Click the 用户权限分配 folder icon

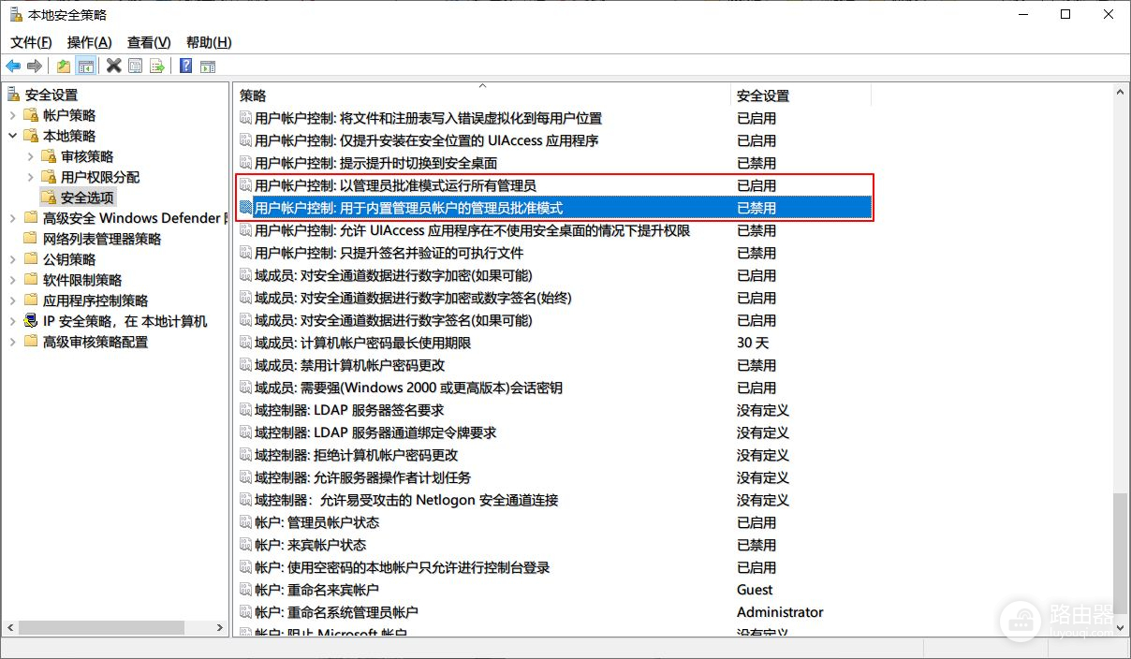(x=50, y=177)
